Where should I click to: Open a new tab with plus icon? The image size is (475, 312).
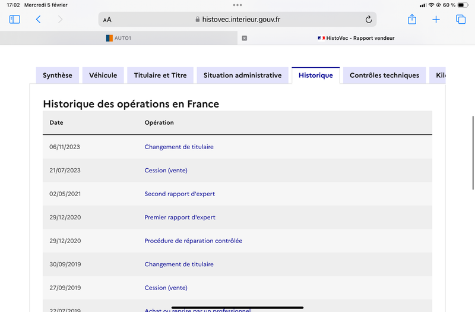click(436, 20)
